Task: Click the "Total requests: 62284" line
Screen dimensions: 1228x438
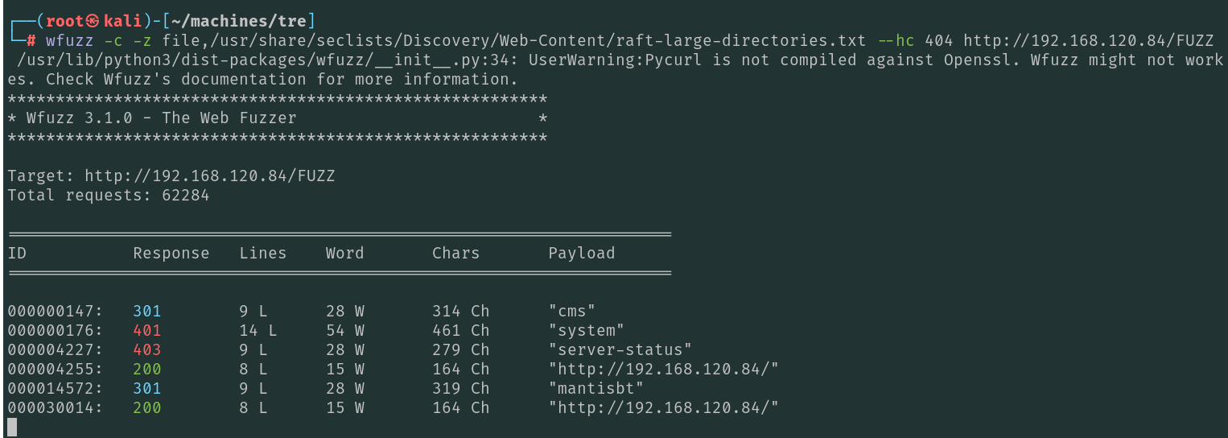Action: 109,196
